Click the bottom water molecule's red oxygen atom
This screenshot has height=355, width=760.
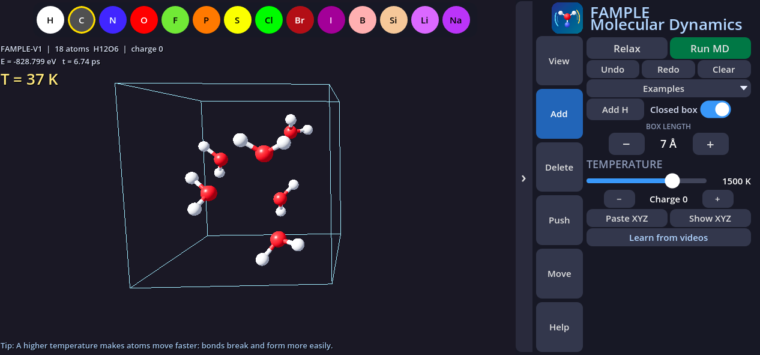click(x=278, y=240)
